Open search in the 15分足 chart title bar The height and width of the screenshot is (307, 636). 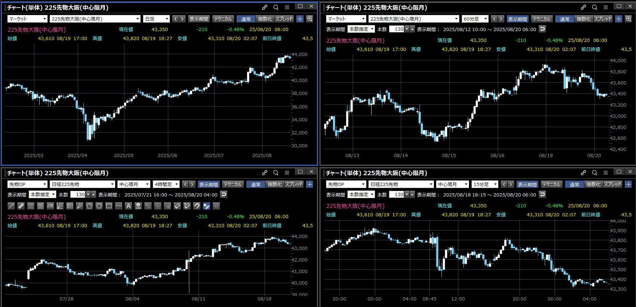[594, 173]
